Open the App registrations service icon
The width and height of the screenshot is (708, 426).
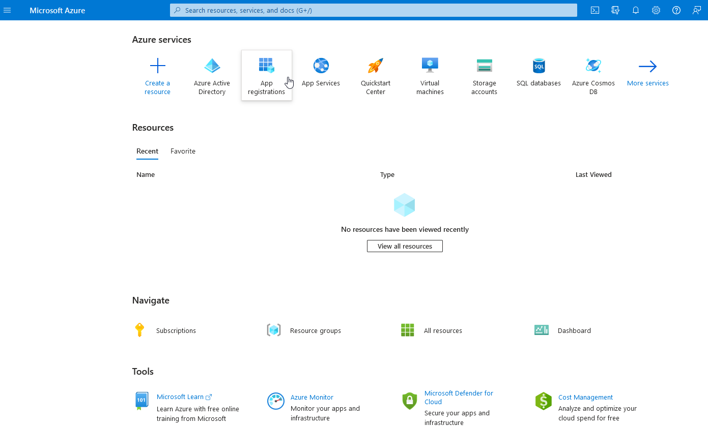[x=267, y=65]
